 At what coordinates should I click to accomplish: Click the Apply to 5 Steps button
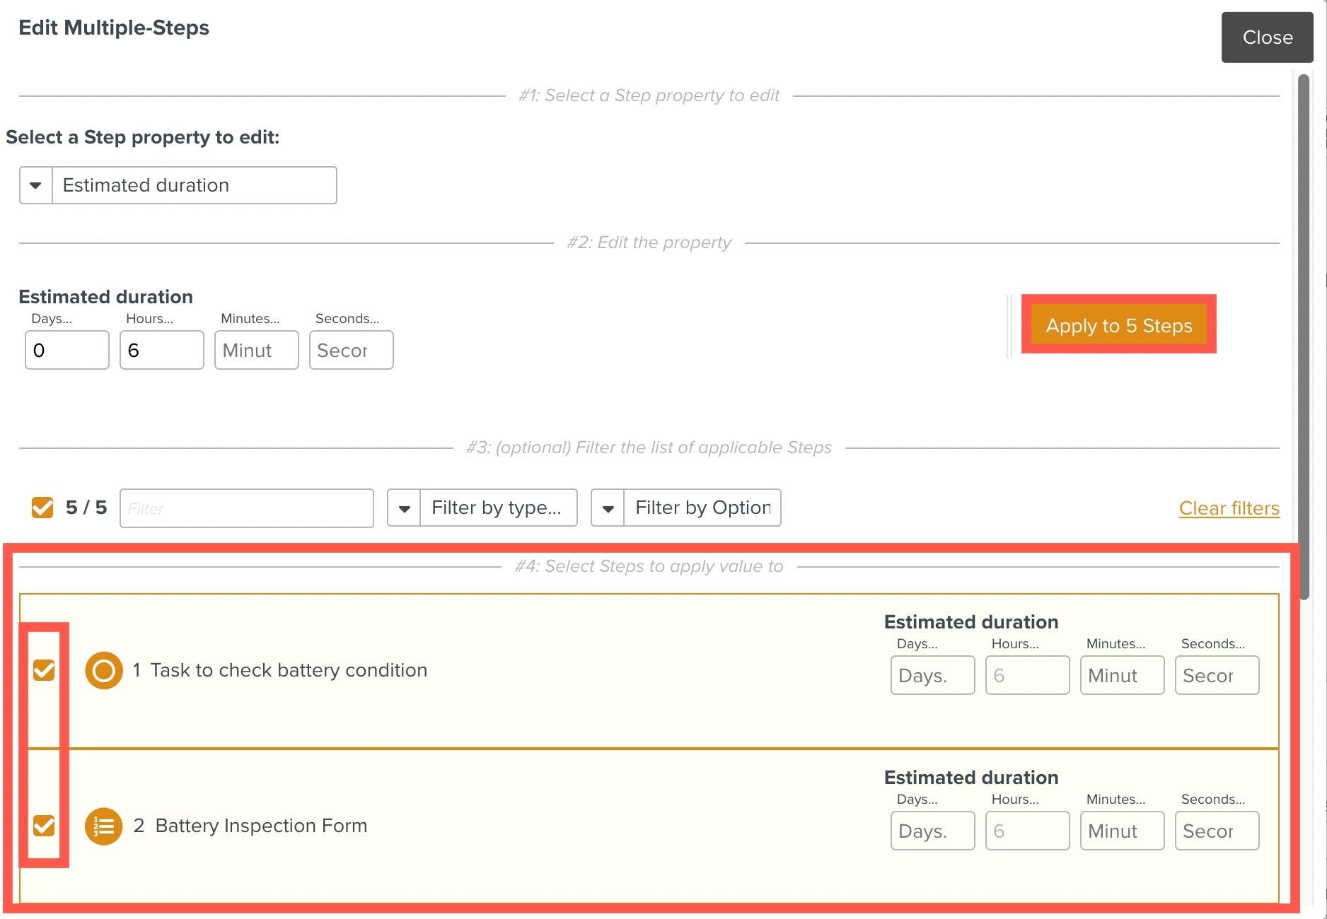pos(1118,326)
